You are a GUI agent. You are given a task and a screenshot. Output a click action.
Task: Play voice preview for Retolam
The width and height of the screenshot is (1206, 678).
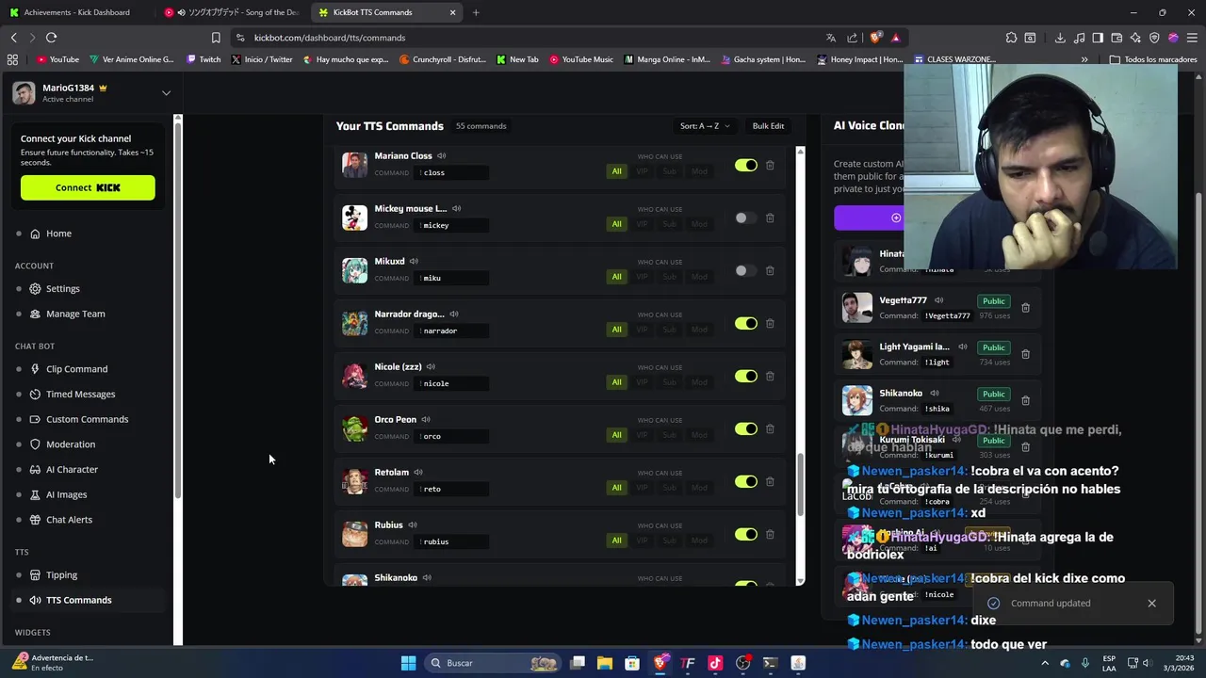click(418, 472)
